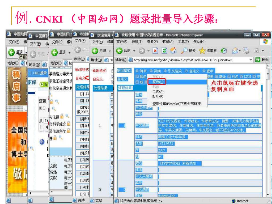
Task: Click green back arrow in fifth 欢迎使用 window
Action: pyautogui.click(x=95, y=51)
